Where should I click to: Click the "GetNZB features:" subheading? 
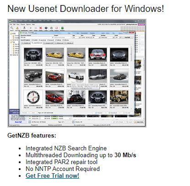(x=32, y=135)
